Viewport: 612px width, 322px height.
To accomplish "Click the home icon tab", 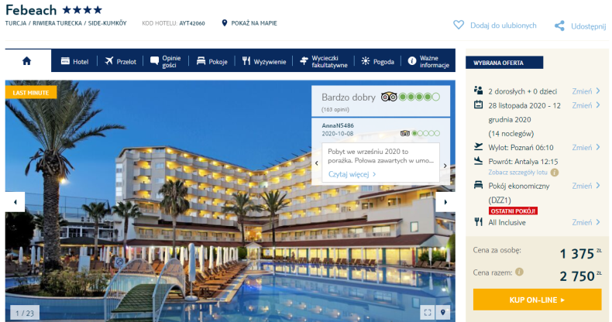I will tap(26, 61).
